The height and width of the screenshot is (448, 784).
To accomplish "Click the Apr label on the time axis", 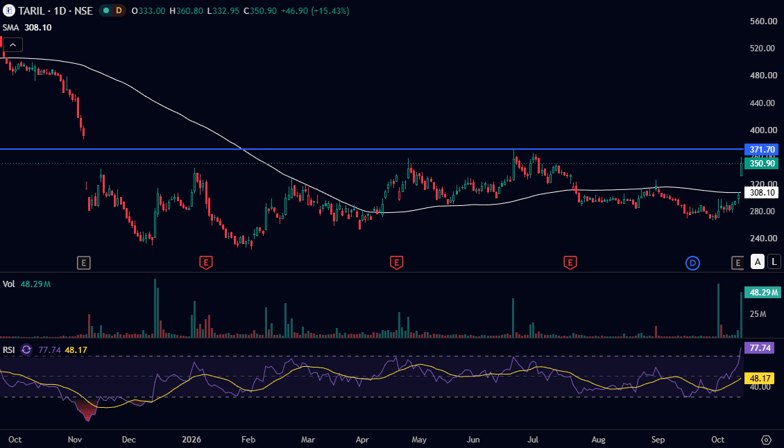I will (362, 440).
